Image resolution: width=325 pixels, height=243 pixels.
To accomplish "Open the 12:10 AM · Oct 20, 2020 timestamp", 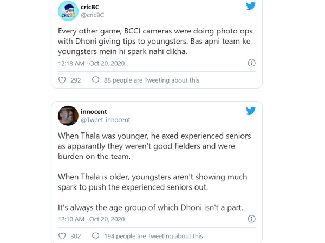I will click(91, 219).
